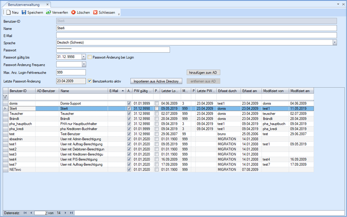Expand Passwort-Änderung Frequenz dropdown
The image size is (347, 217).
click(84, 64)
